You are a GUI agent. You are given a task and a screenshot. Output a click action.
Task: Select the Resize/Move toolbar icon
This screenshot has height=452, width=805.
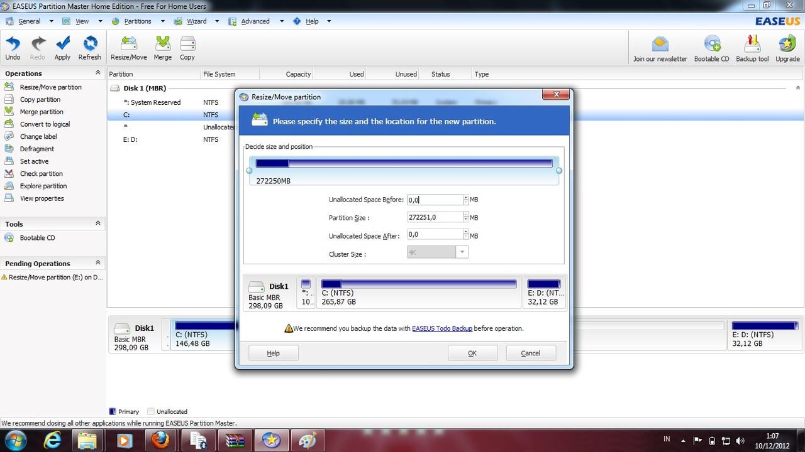tap(129, 45)
